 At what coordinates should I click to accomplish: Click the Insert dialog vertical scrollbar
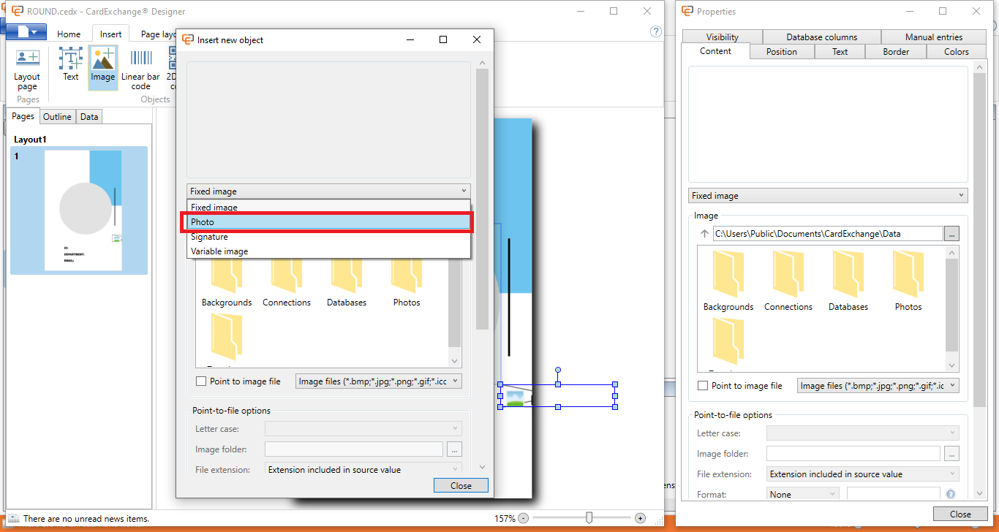[482, 199]
